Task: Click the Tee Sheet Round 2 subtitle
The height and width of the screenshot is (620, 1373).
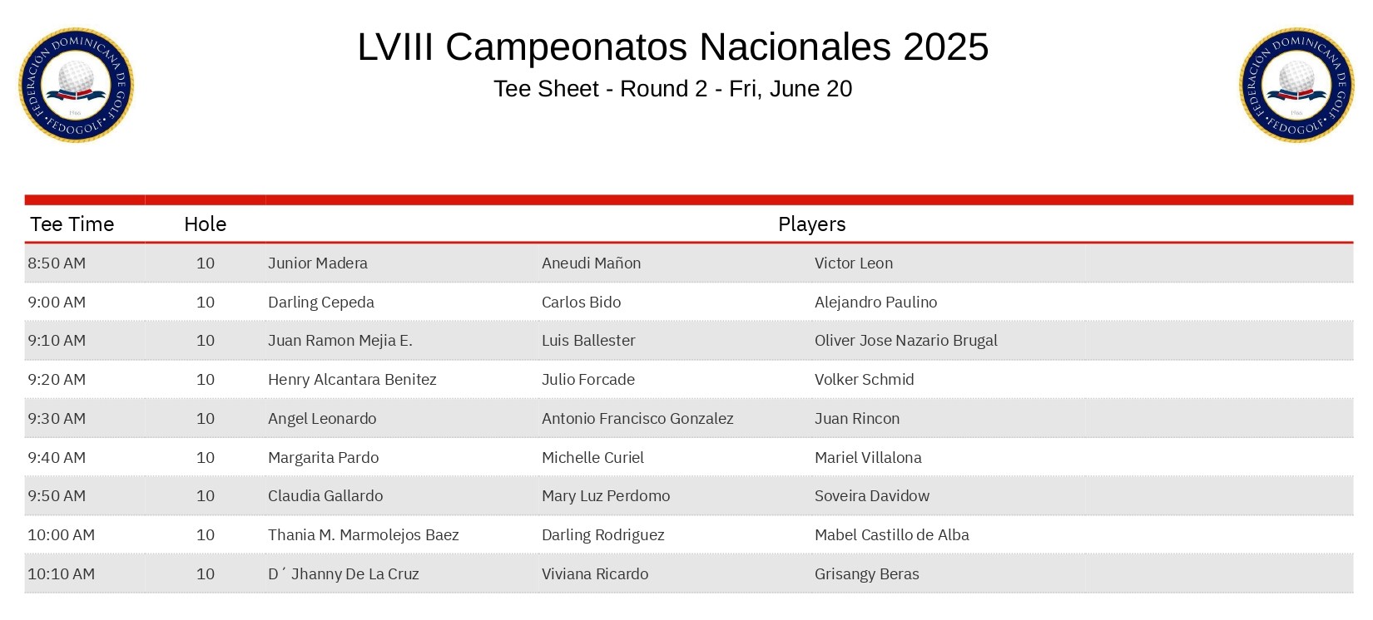Action: 672,89
